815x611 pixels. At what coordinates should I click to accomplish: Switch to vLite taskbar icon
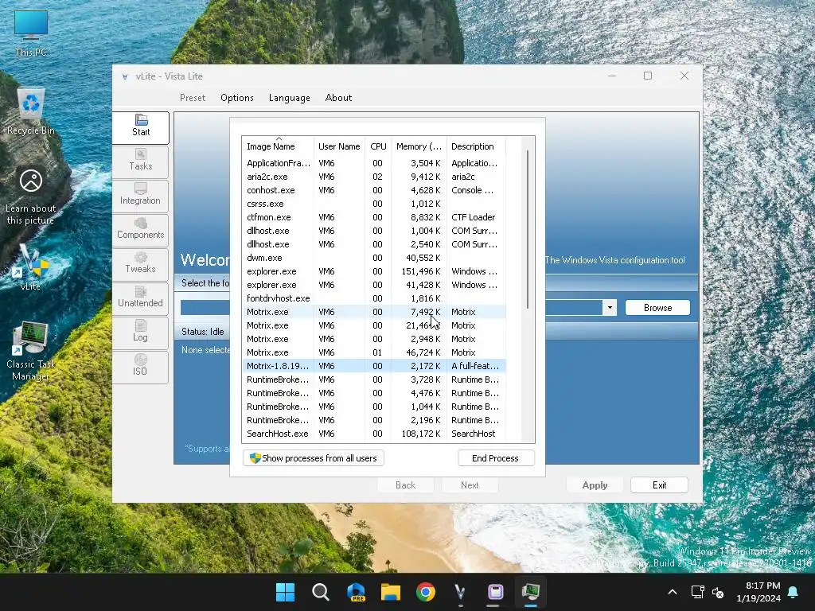[x=461, y=592]
